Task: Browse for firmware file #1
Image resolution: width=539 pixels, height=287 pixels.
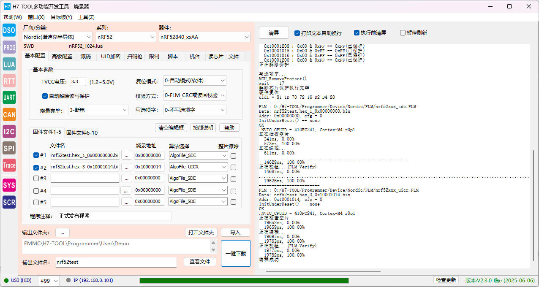Action: tap(126, 155)
